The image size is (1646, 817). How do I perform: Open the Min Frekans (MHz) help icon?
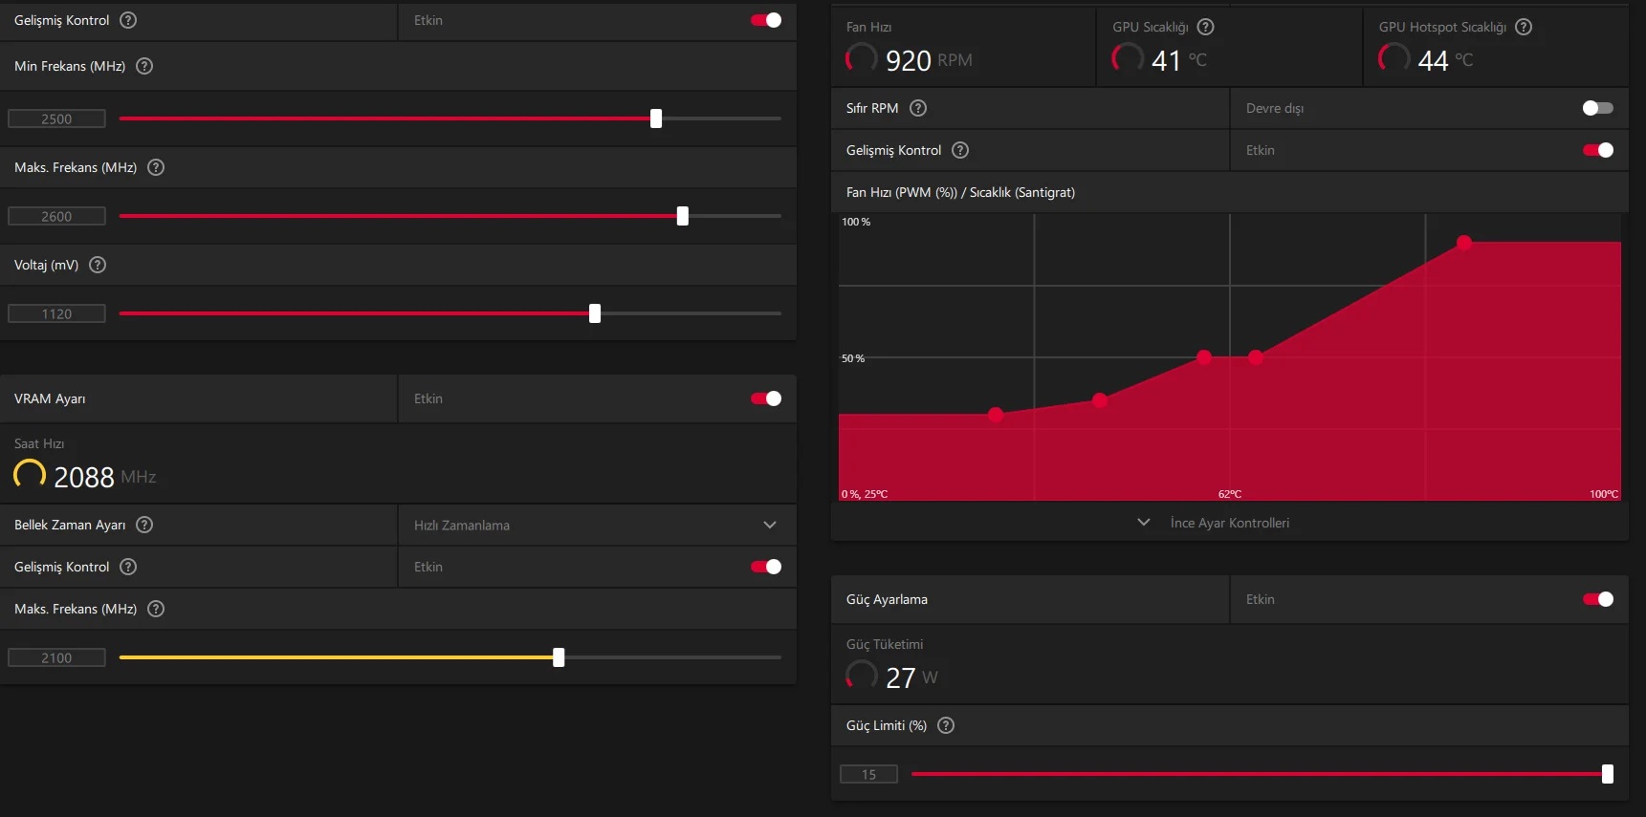[x=144, y=66]
